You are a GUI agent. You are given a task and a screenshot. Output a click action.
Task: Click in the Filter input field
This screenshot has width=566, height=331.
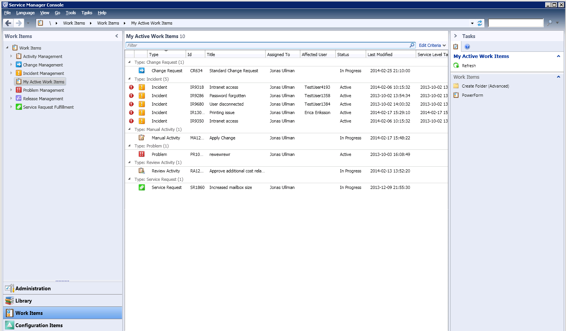[267, 45]
